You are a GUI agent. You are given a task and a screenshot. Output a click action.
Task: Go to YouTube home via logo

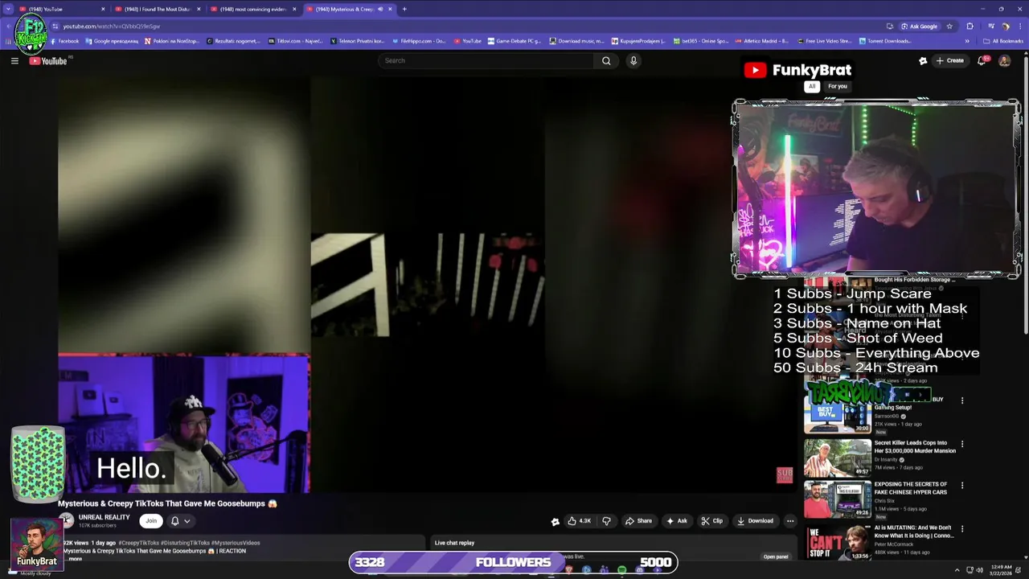[x=48, y=60]
